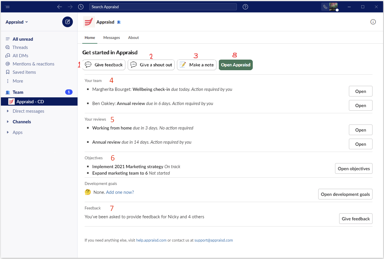This screenshot has width=384, height=259.
Task: Show app details info icon
Action: click(x=373, y=22)
